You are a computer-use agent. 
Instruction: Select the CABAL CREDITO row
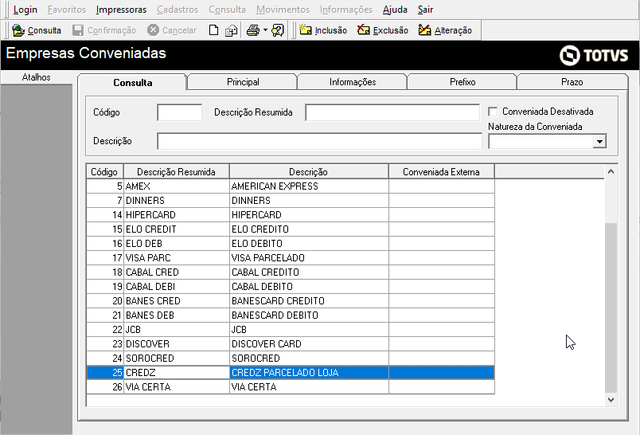[291, 272]
